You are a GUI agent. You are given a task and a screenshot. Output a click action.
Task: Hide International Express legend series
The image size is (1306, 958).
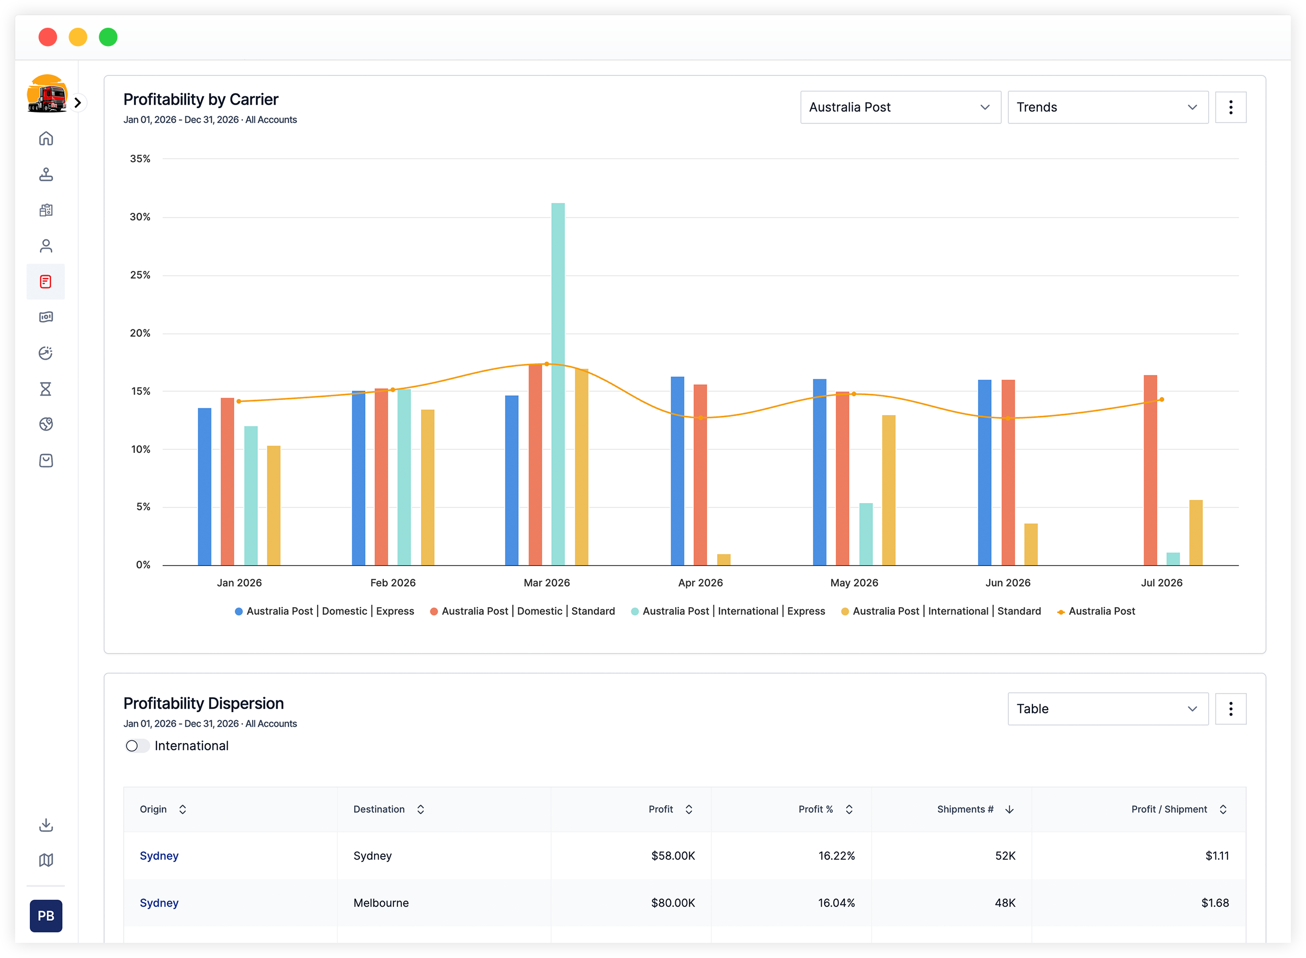pyautogui.click(x=728, y=611)
